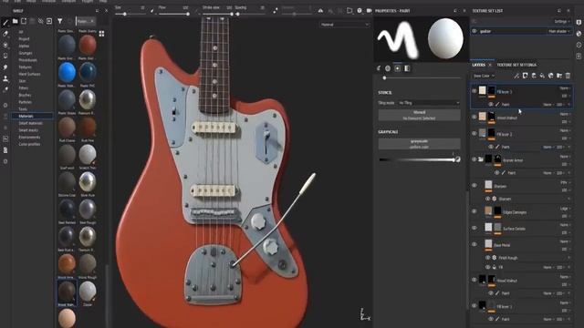The image size is (584, 328).
Task: Hide the Edges Damages layer
Action: tap(474, 211)
